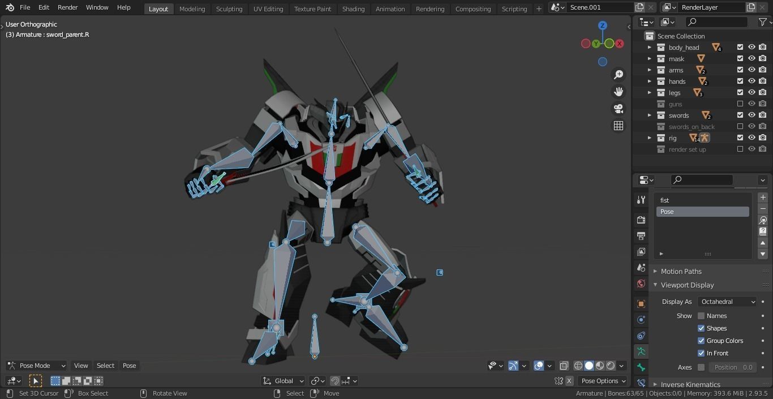The width and height of the screenshot is (773, 399).
Task: Click the Help menu
Action: point(123,7)
